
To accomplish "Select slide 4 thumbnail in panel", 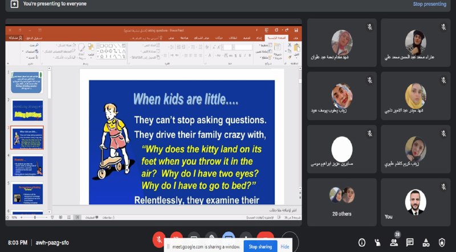I will 27,166.
